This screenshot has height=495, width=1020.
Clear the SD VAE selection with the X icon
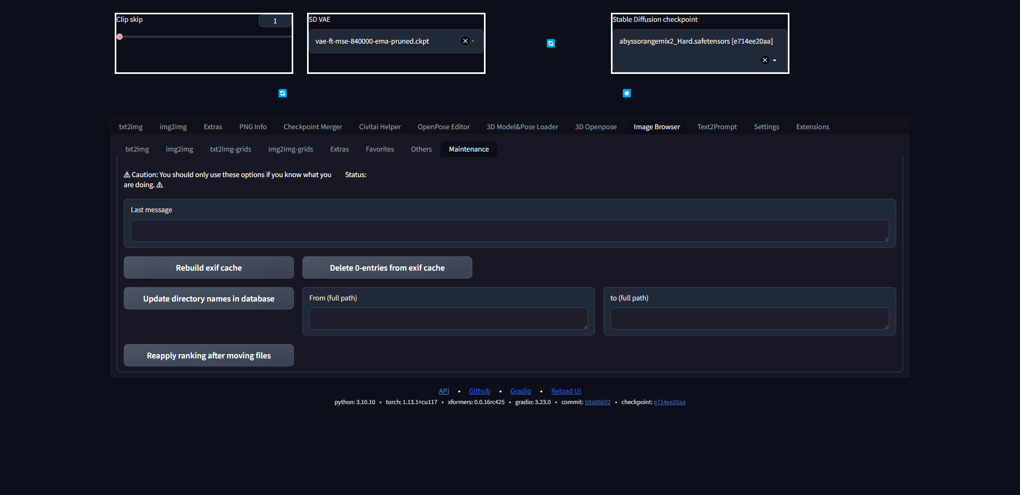464,40
